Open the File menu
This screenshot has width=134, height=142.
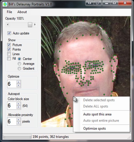click(x=9, y=12)
